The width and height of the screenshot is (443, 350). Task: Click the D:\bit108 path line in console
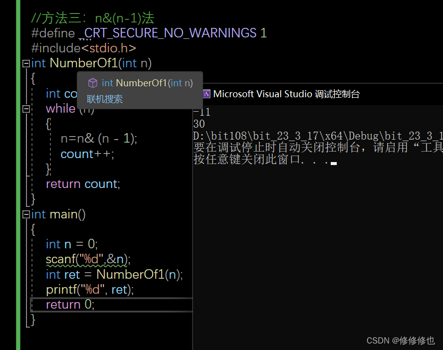318,136
